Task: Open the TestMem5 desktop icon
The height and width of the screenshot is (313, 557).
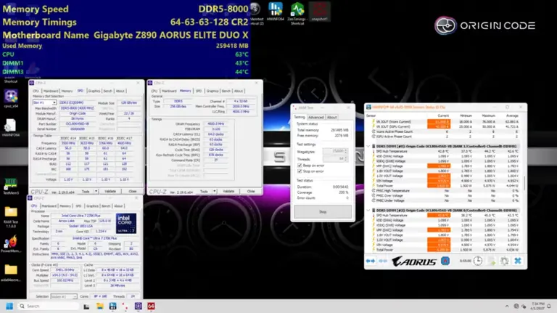Action: click(x=11, y=186)
